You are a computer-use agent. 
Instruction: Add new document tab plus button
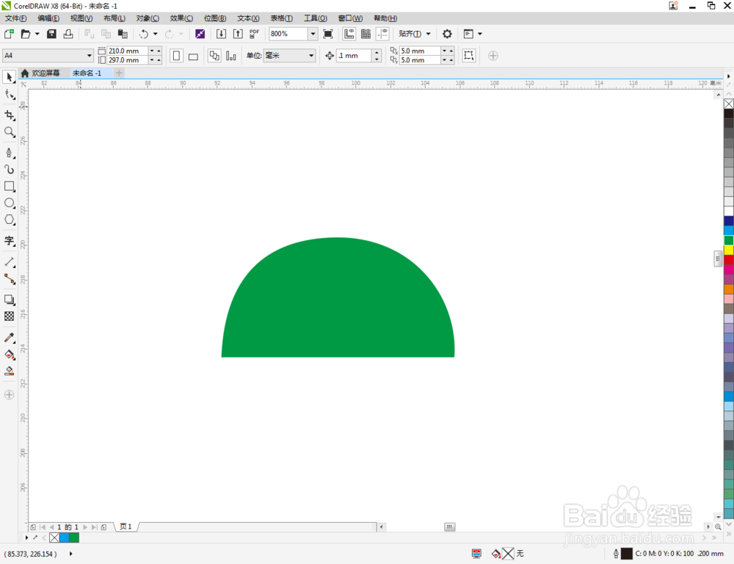coord(119,73)
